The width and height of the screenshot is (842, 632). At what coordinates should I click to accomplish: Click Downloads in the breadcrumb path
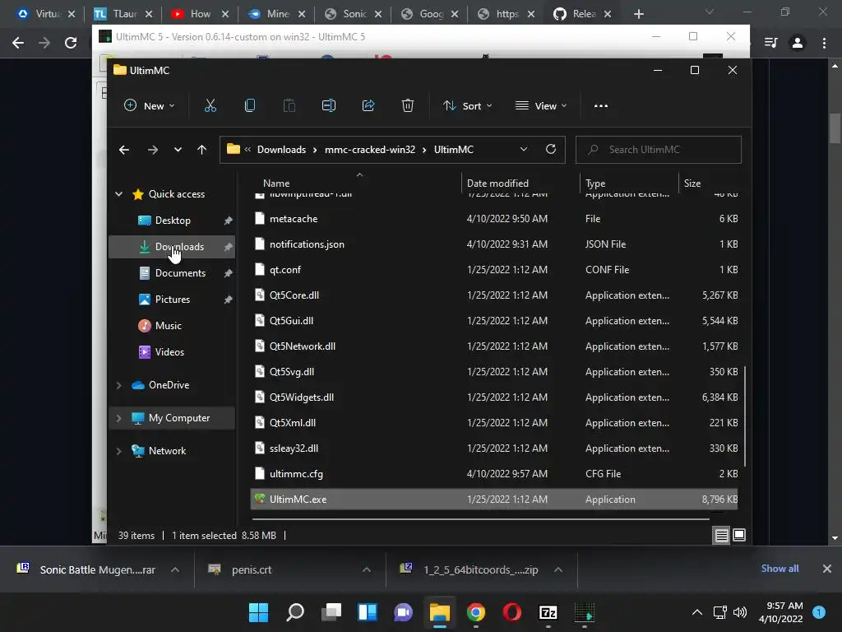(281, 150)
